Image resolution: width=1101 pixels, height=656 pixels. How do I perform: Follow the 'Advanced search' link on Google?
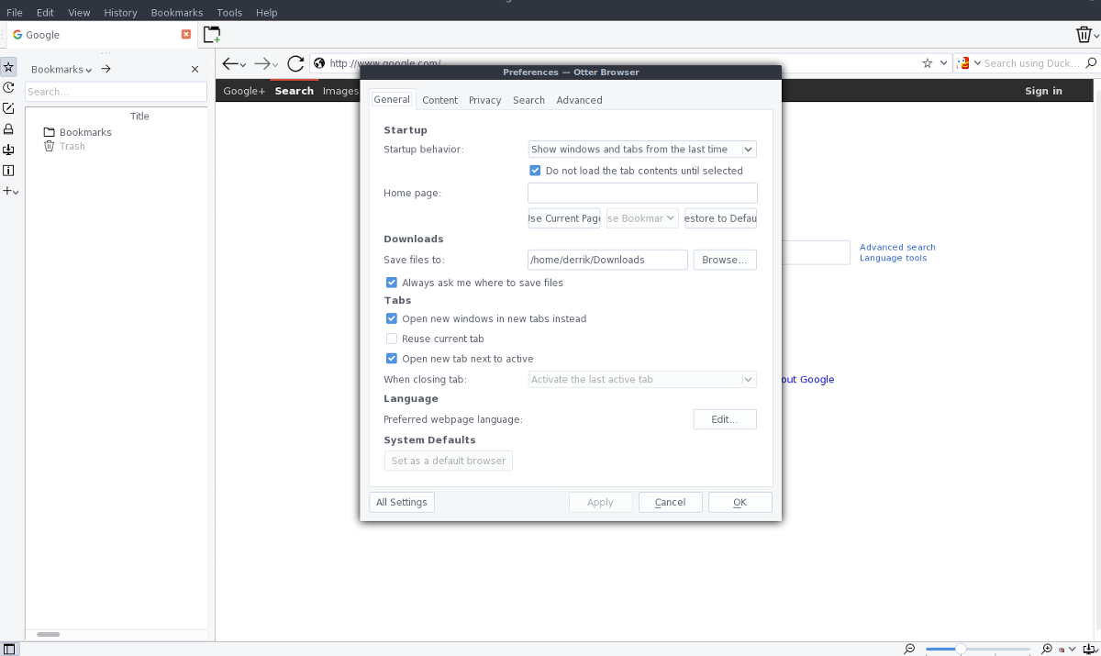(897, 247)
